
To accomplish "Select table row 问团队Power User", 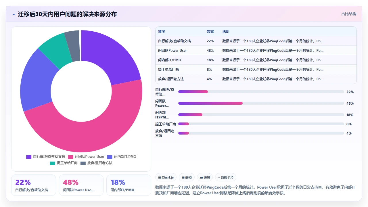I will (256, 51).
